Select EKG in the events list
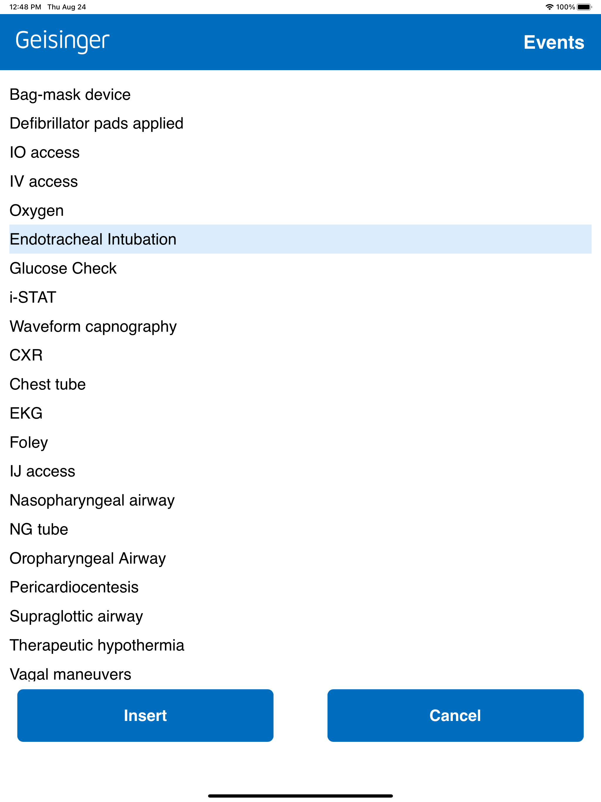The width and height of the screenshot is (601, 802). pyautogui.click(x=300, y=413)
